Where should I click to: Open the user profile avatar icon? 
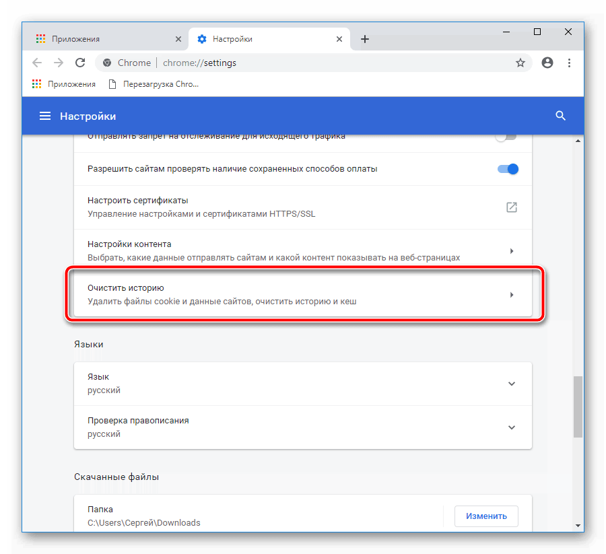(547, 63)
